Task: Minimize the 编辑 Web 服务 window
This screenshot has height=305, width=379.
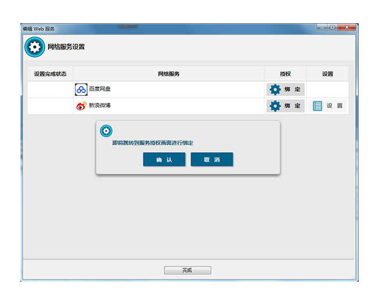Action: click(322, 27)
